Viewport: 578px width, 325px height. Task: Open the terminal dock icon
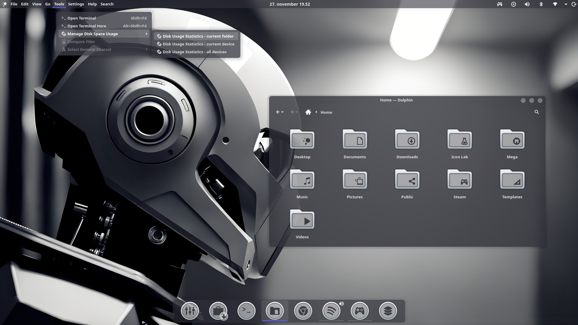[246, 311]
